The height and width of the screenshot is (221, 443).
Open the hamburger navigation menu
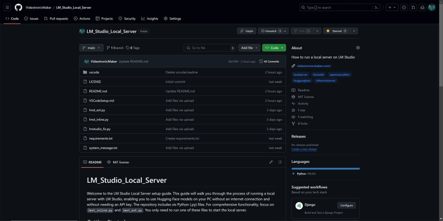pos(7,8)
